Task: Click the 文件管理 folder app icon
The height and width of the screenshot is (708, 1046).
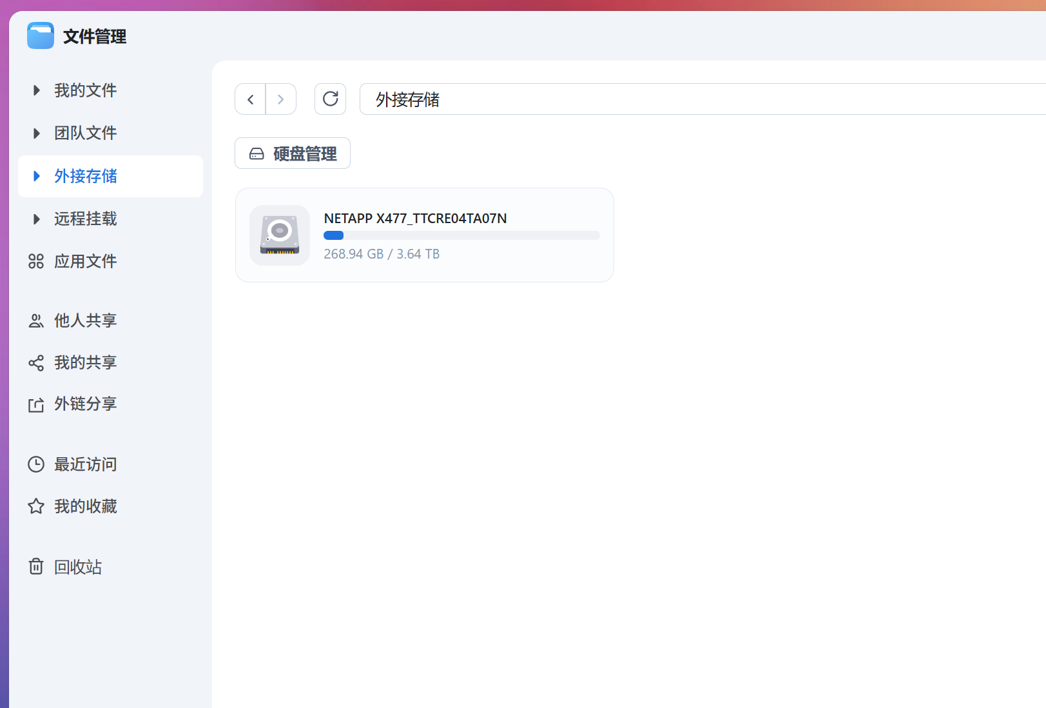Action: pos(40,35)
